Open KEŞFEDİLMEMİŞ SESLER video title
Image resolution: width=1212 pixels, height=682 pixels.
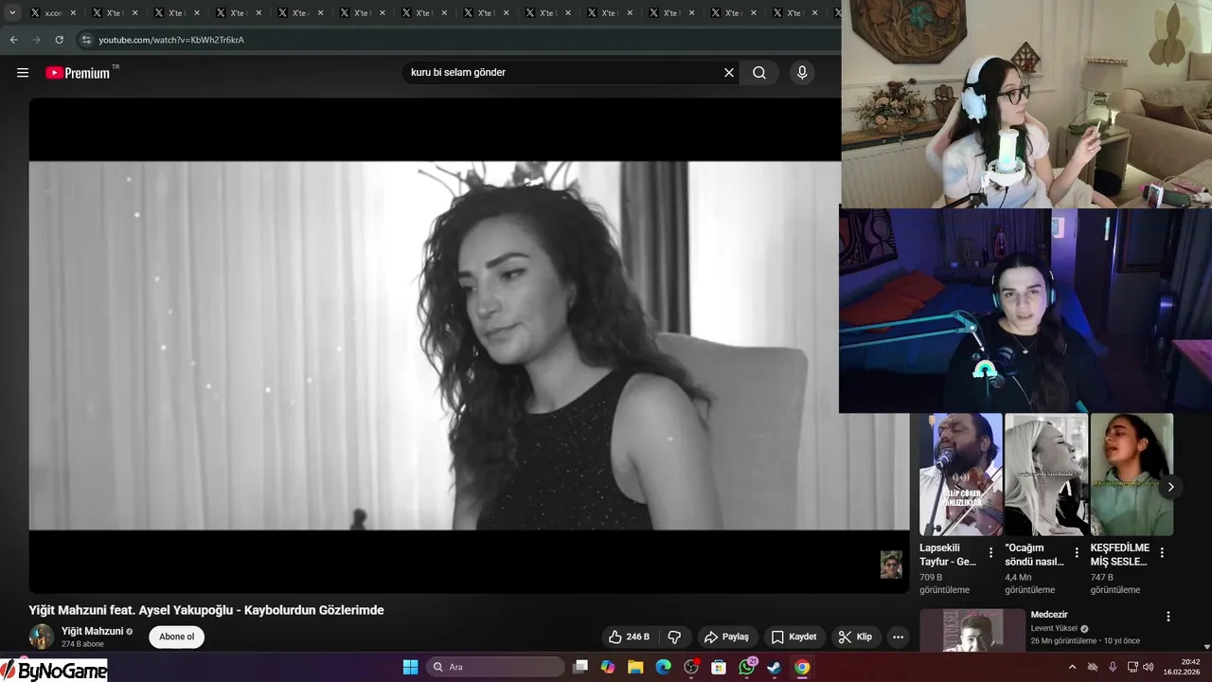[x=1120, y=555]
